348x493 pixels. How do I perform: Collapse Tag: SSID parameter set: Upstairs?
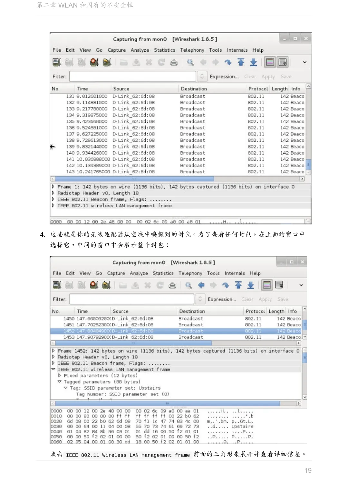click(66, 388)
